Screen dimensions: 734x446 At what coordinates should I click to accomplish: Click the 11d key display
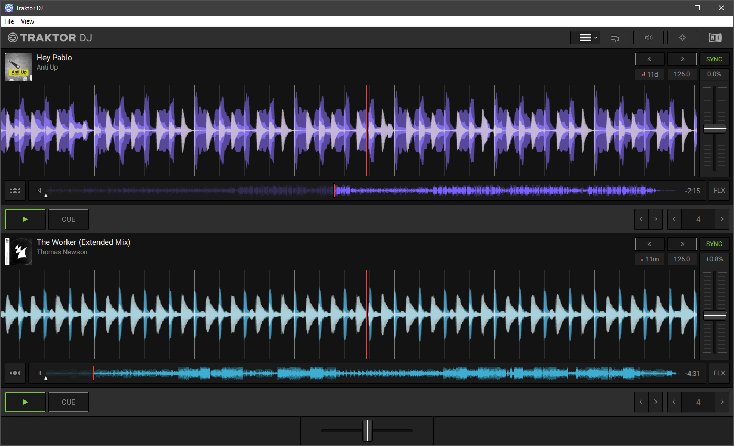click(x=650, y=74)
